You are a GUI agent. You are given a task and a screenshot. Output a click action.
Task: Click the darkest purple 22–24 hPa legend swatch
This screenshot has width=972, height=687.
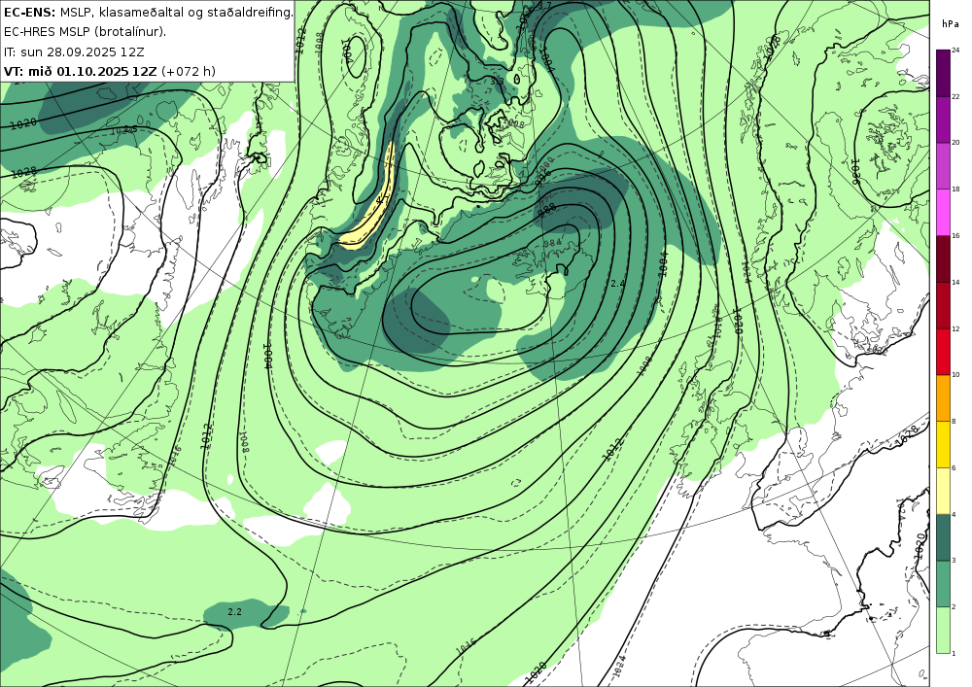pyautogui.click(x=943, y=73)
